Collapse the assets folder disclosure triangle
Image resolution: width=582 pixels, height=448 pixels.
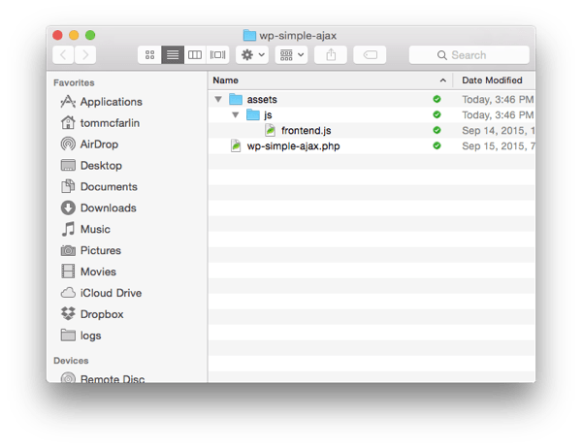pyautogui.click(x=218, y=100)
